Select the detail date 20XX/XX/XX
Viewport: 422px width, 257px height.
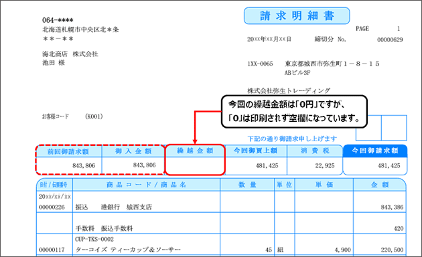(55, 197)
